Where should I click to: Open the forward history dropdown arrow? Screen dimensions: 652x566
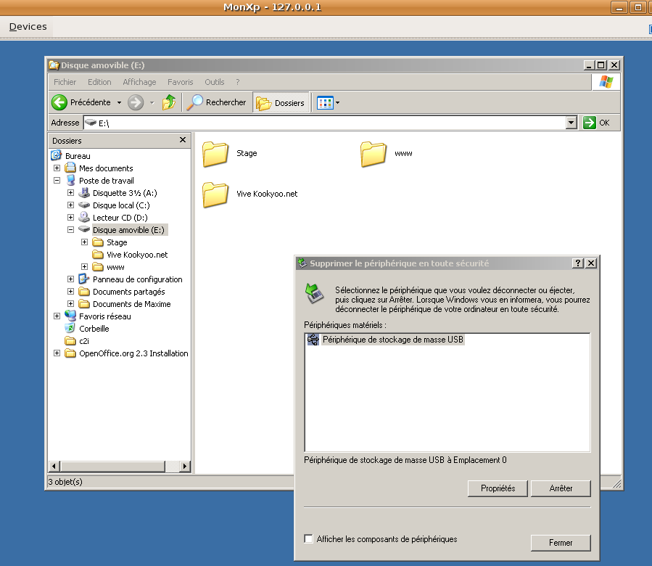152,102
